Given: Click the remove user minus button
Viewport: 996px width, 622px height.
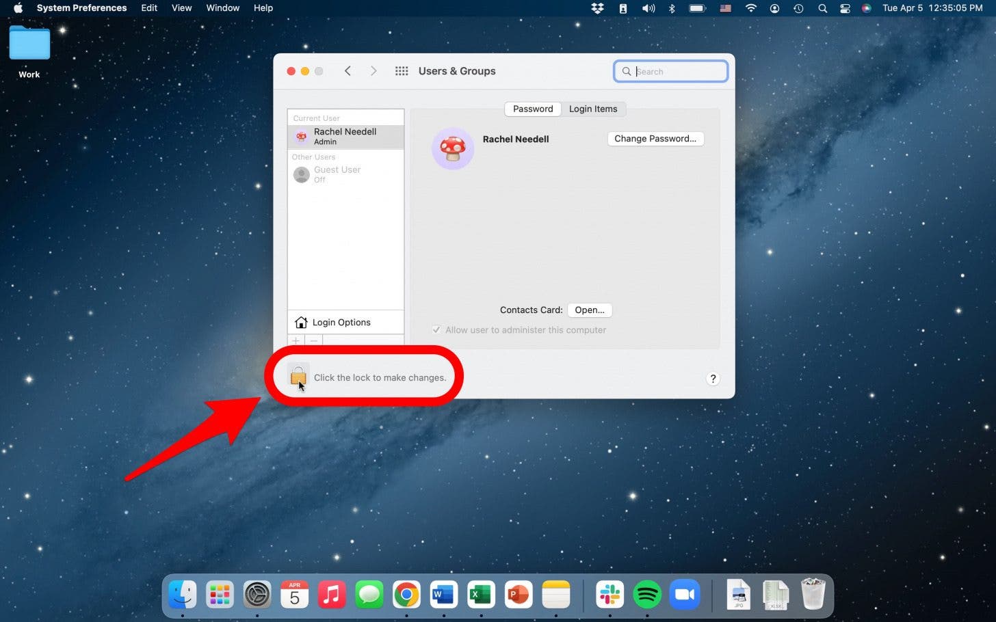Looking at the screenshot, I should tap(314, 340).
